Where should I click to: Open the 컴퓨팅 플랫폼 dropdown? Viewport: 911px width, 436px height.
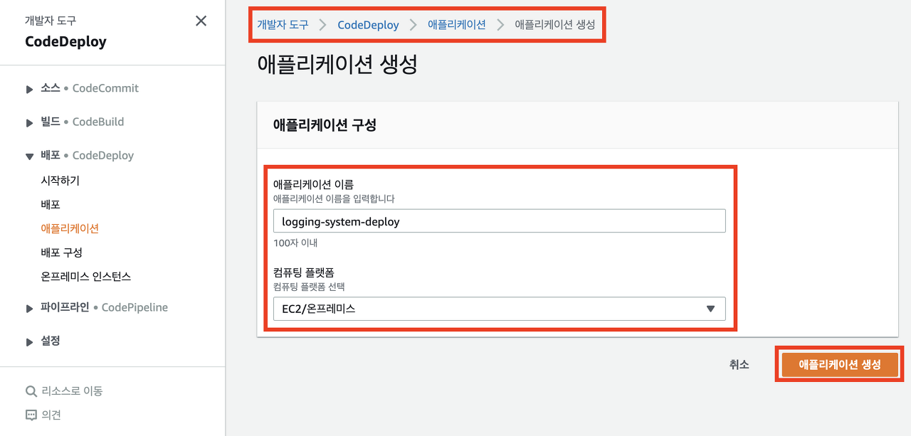(710, 308)
